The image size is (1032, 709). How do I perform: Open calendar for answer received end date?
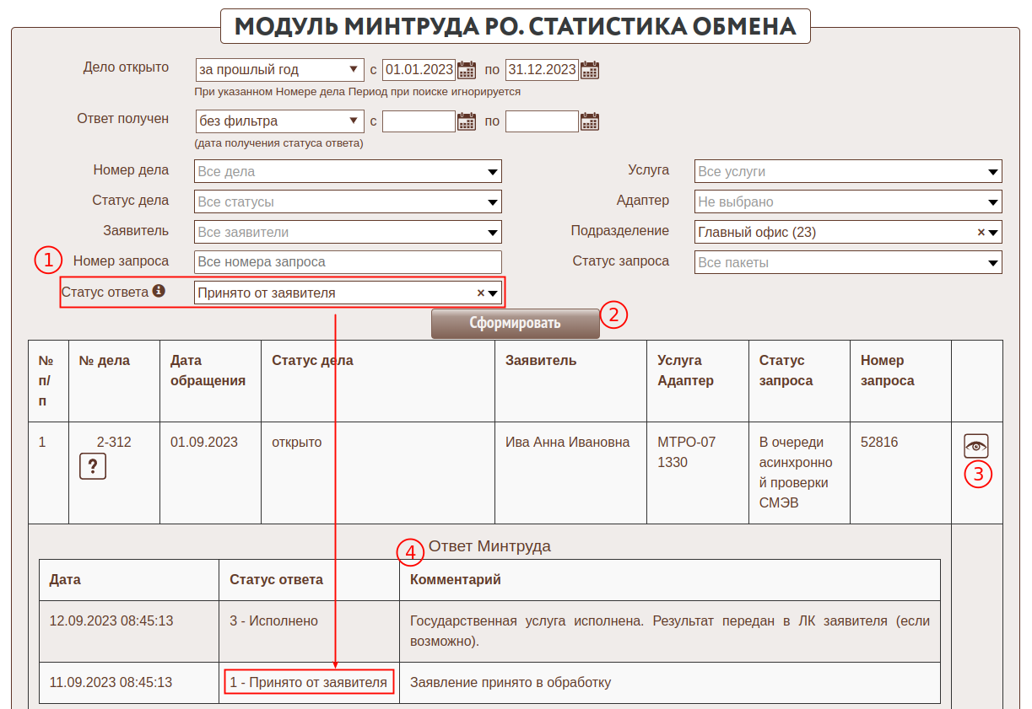tap(590, 122)
